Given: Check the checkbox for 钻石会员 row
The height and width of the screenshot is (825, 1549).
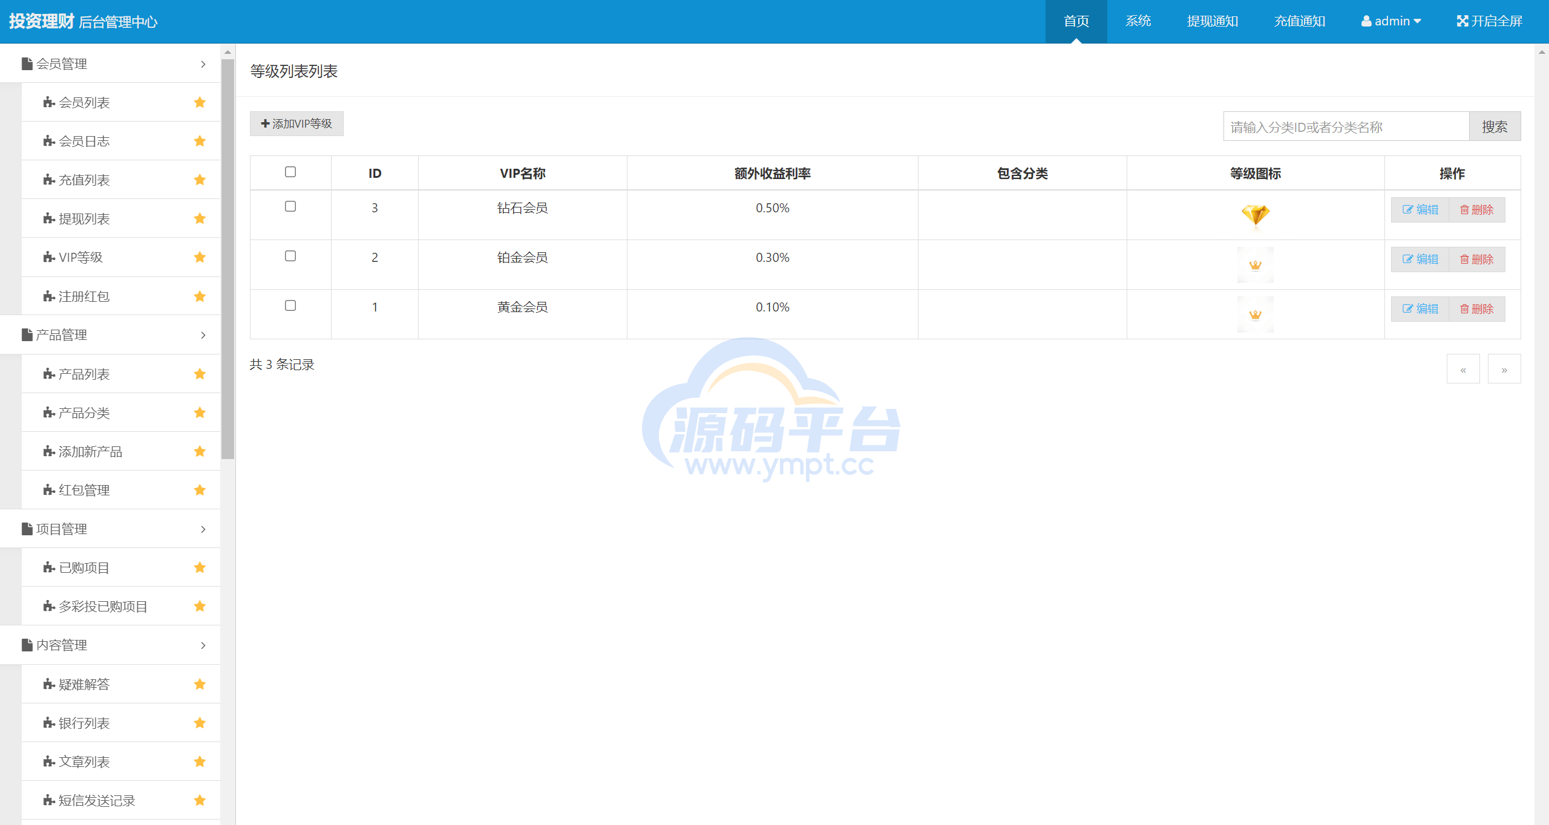Looking at the screenshot, I should (x=290, y=206).
